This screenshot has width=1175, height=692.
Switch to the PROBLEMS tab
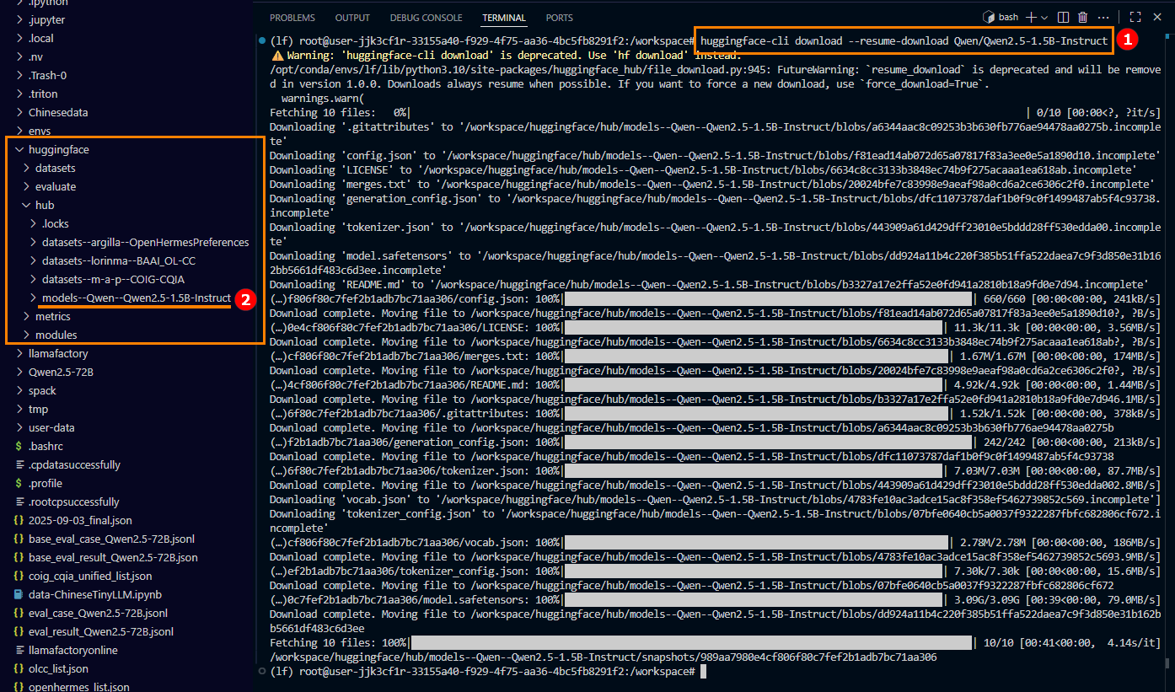point(292,18)
